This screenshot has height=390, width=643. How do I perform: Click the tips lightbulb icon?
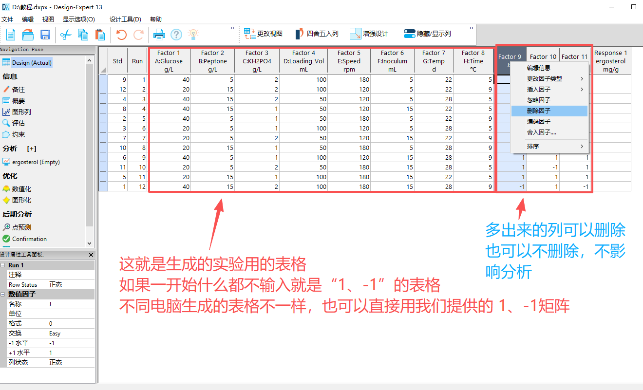(x=193, y=34)
